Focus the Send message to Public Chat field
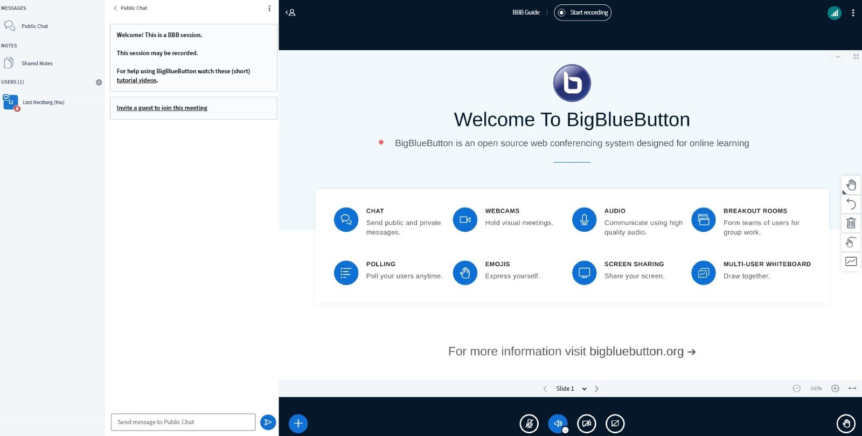This screenshot has width=862, height=436. (x=183, y=422)
